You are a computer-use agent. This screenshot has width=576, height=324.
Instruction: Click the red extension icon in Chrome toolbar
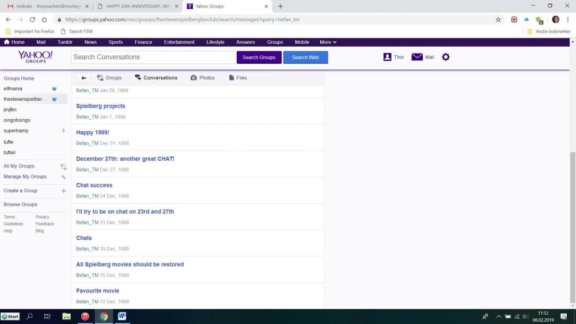(x=514, y=20)
